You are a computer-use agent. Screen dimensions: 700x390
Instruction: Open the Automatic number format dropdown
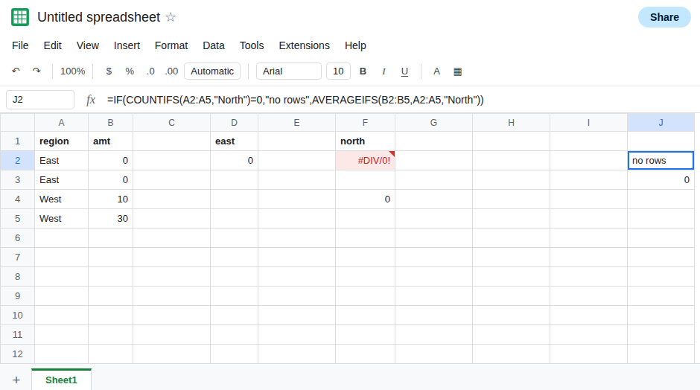pyautogui.click(x=212, y=71)
